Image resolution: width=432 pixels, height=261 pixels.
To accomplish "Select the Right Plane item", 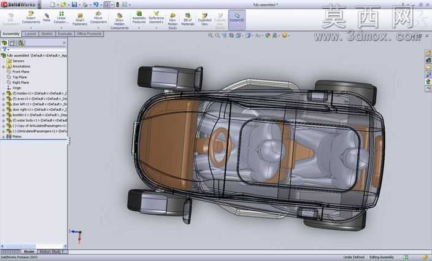I will [x=21, y=82].
